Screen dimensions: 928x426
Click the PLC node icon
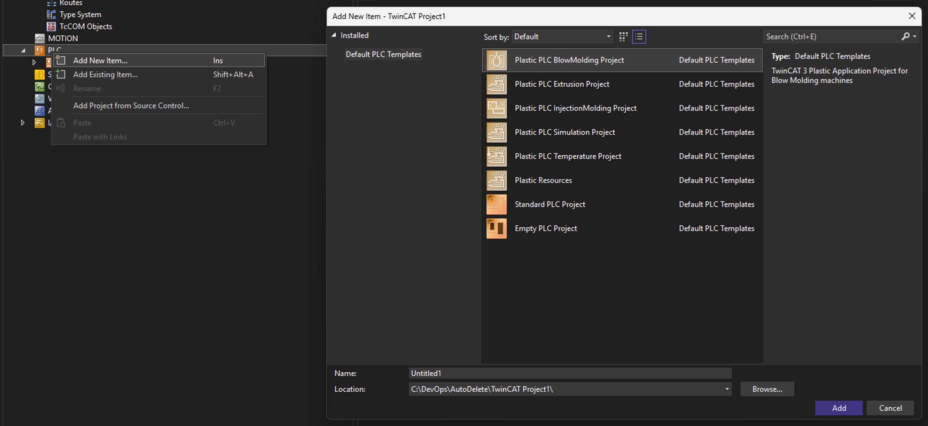click(x=39, y=50)
